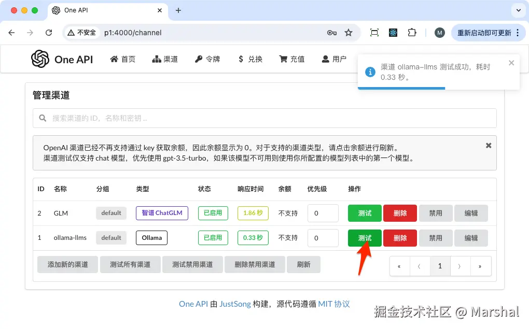529x329 pixels.
Task: Open the extensions puzzle icon
Action: (412, 33)
